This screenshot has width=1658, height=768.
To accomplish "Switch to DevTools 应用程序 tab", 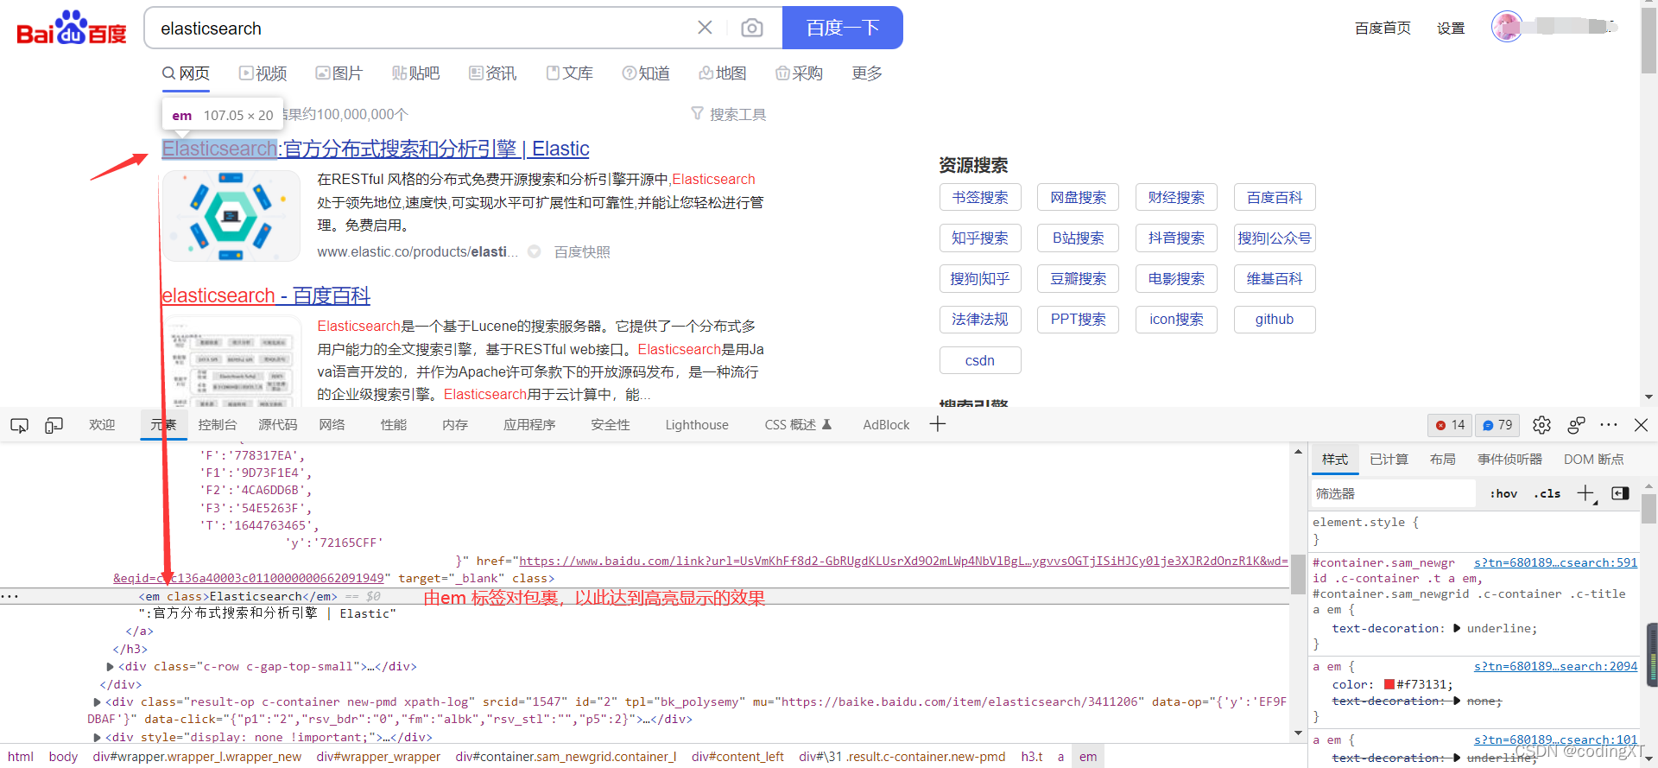I will tap(529, 425).
